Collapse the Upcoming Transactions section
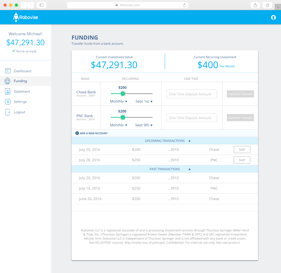 coord(190,141)
